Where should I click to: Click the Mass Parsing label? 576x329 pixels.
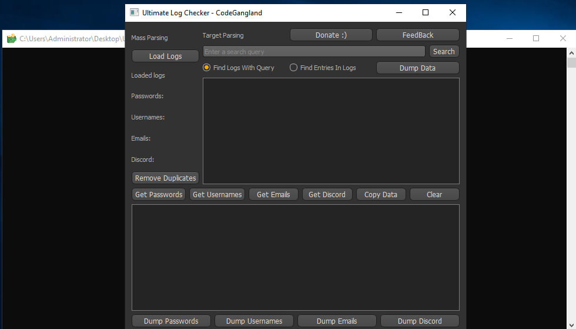(x=149, y=38)
